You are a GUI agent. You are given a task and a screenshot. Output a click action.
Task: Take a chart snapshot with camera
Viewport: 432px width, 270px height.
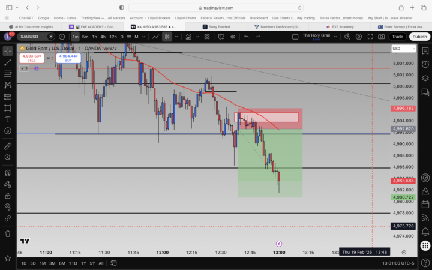(382, 37)
